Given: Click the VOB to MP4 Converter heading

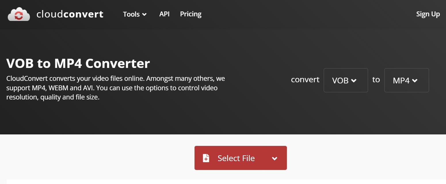Looking at the screenshot, I should (78, 63).
